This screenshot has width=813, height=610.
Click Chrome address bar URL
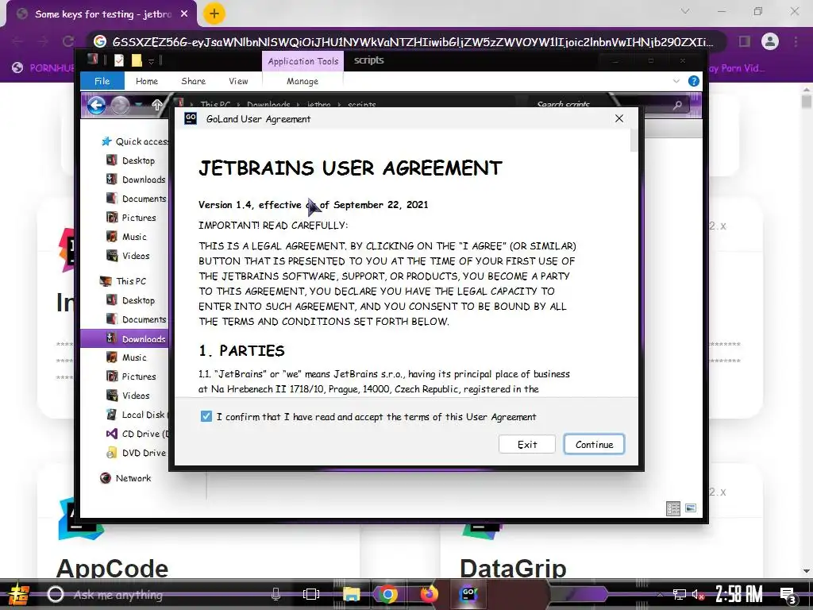click(x=412, y=42)
